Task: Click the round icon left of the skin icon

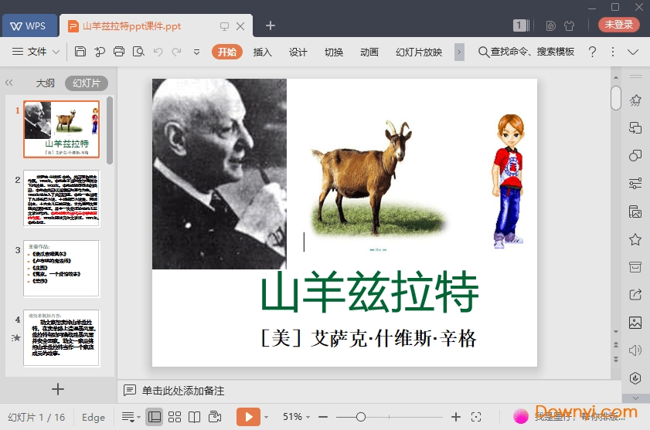Action: tap(550, 25)
